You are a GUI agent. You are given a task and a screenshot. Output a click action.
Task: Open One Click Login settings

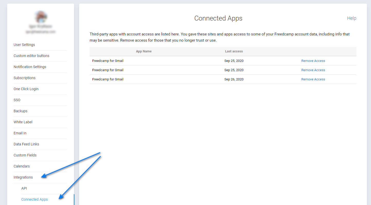point(26,89)
